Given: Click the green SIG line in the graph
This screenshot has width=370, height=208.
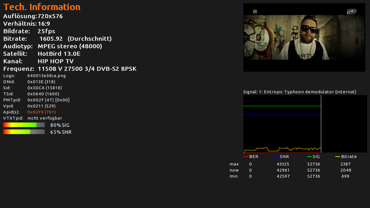Looking at the screenshot, I should [x=282, y=106].
